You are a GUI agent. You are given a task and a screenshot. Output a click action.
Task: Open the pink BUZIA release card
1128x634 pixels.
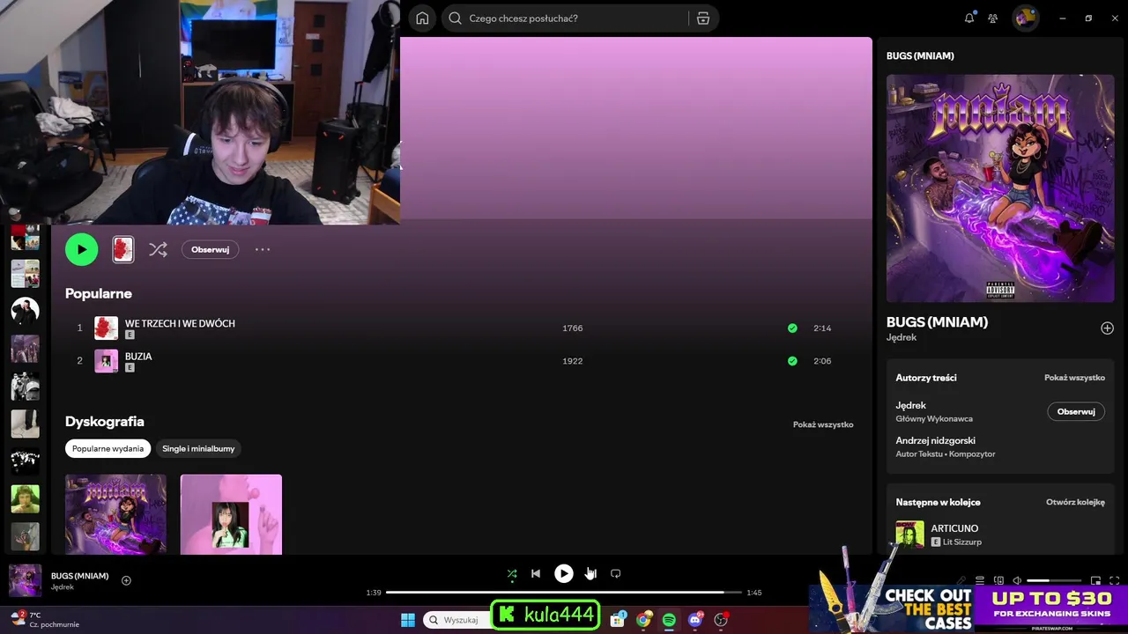[x=231, y=514]
